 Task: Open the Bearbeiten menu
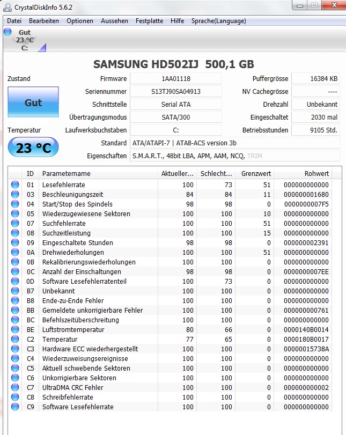[44, 21]
